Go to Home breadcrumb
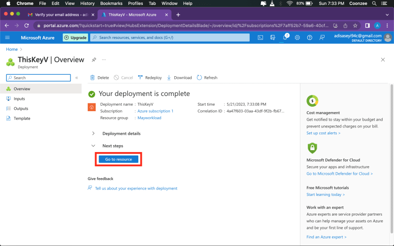The image size is (394, 246). 12,49
